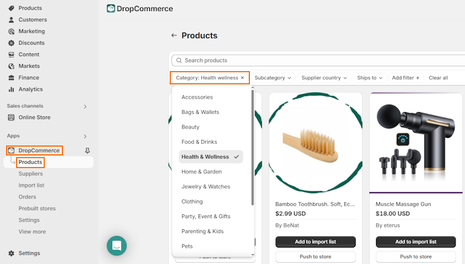Image resolution: width=465 pixels, height=264 pixels.
Task: Expand the Apps section
Action: [x=85, y=136]
